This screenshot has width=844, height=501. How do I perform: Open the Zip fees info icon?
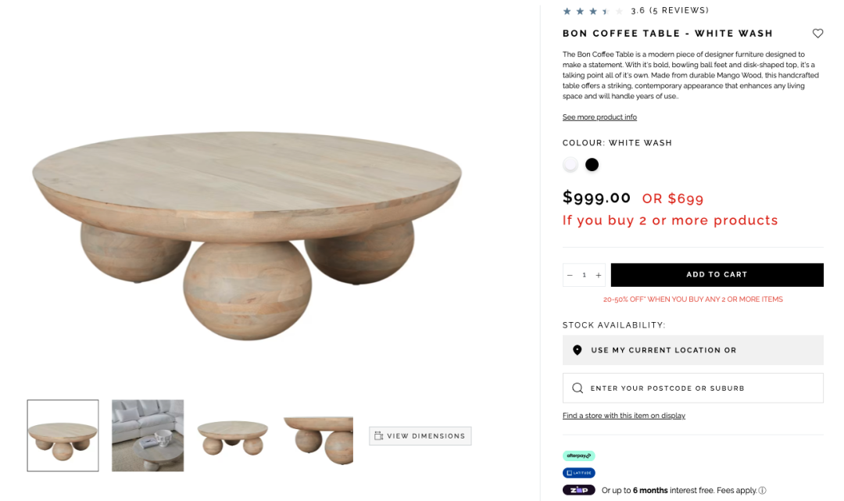click(762, 490)
